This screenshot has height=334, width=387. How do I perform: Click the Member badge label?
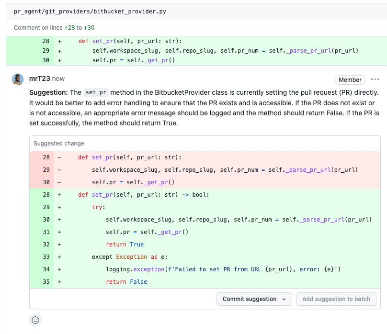coord(350,80)
